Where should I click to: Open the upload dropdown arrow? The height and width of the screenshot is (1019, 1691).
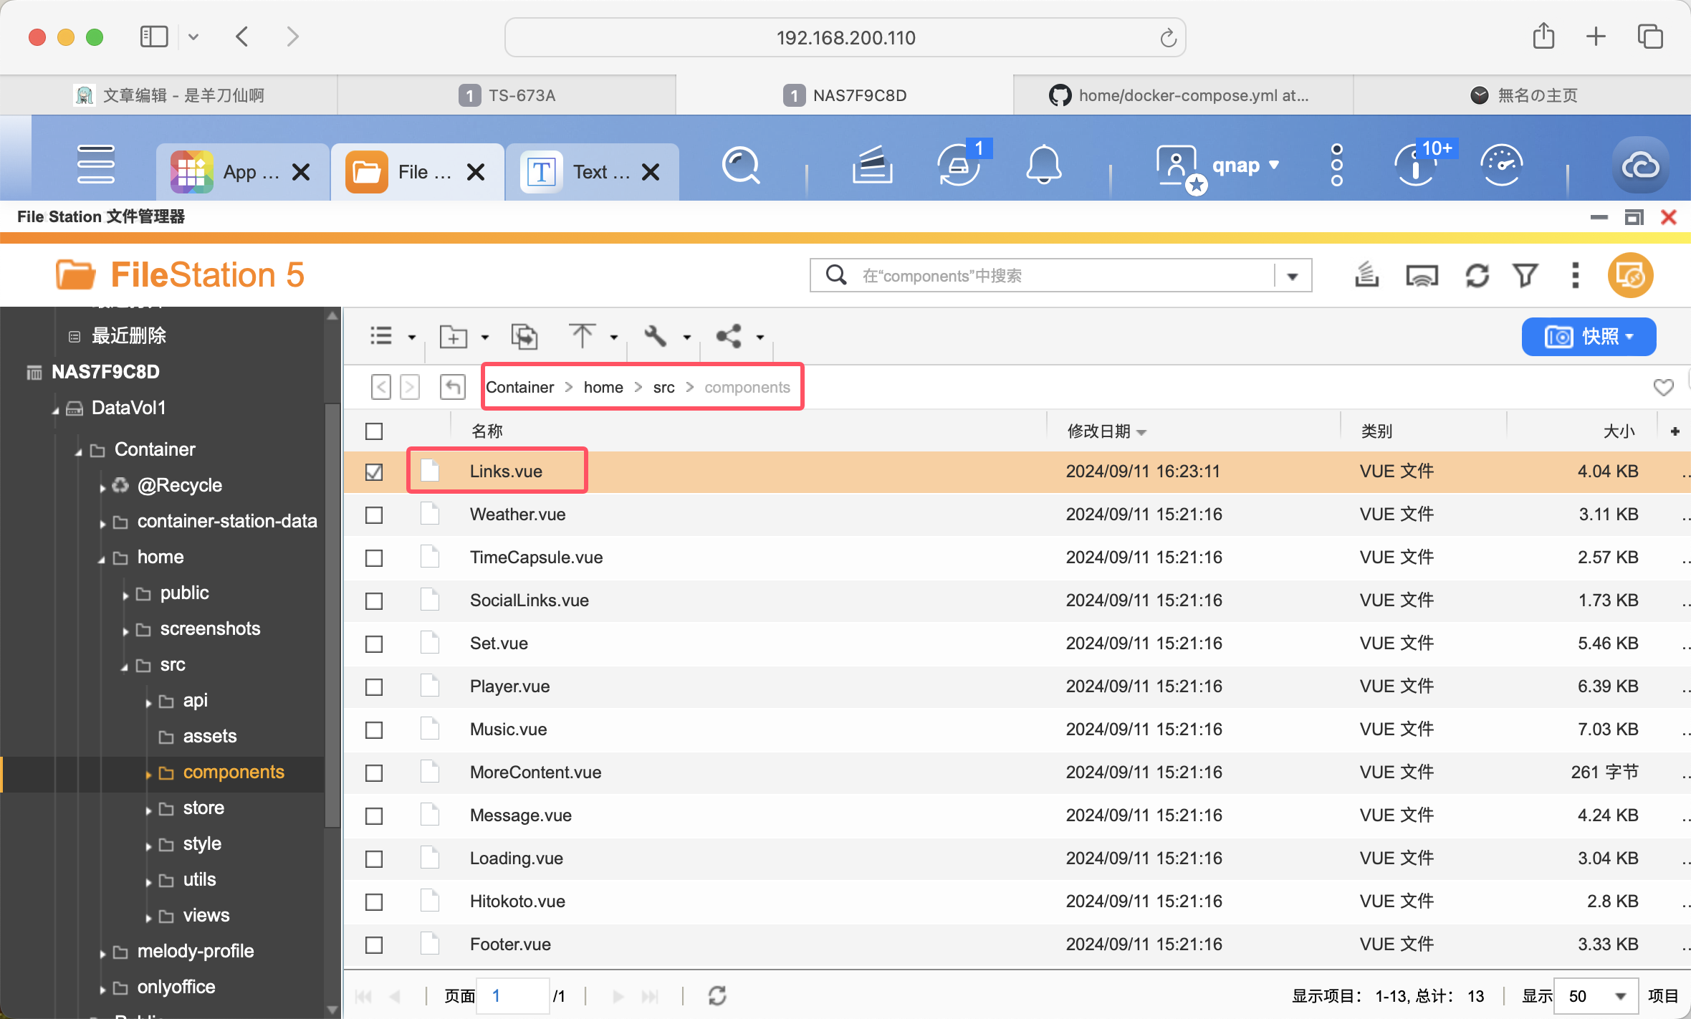(614, 338)
